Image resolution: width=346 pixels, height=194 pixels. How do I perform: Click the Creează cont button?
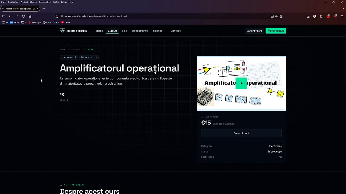point(241,133)
